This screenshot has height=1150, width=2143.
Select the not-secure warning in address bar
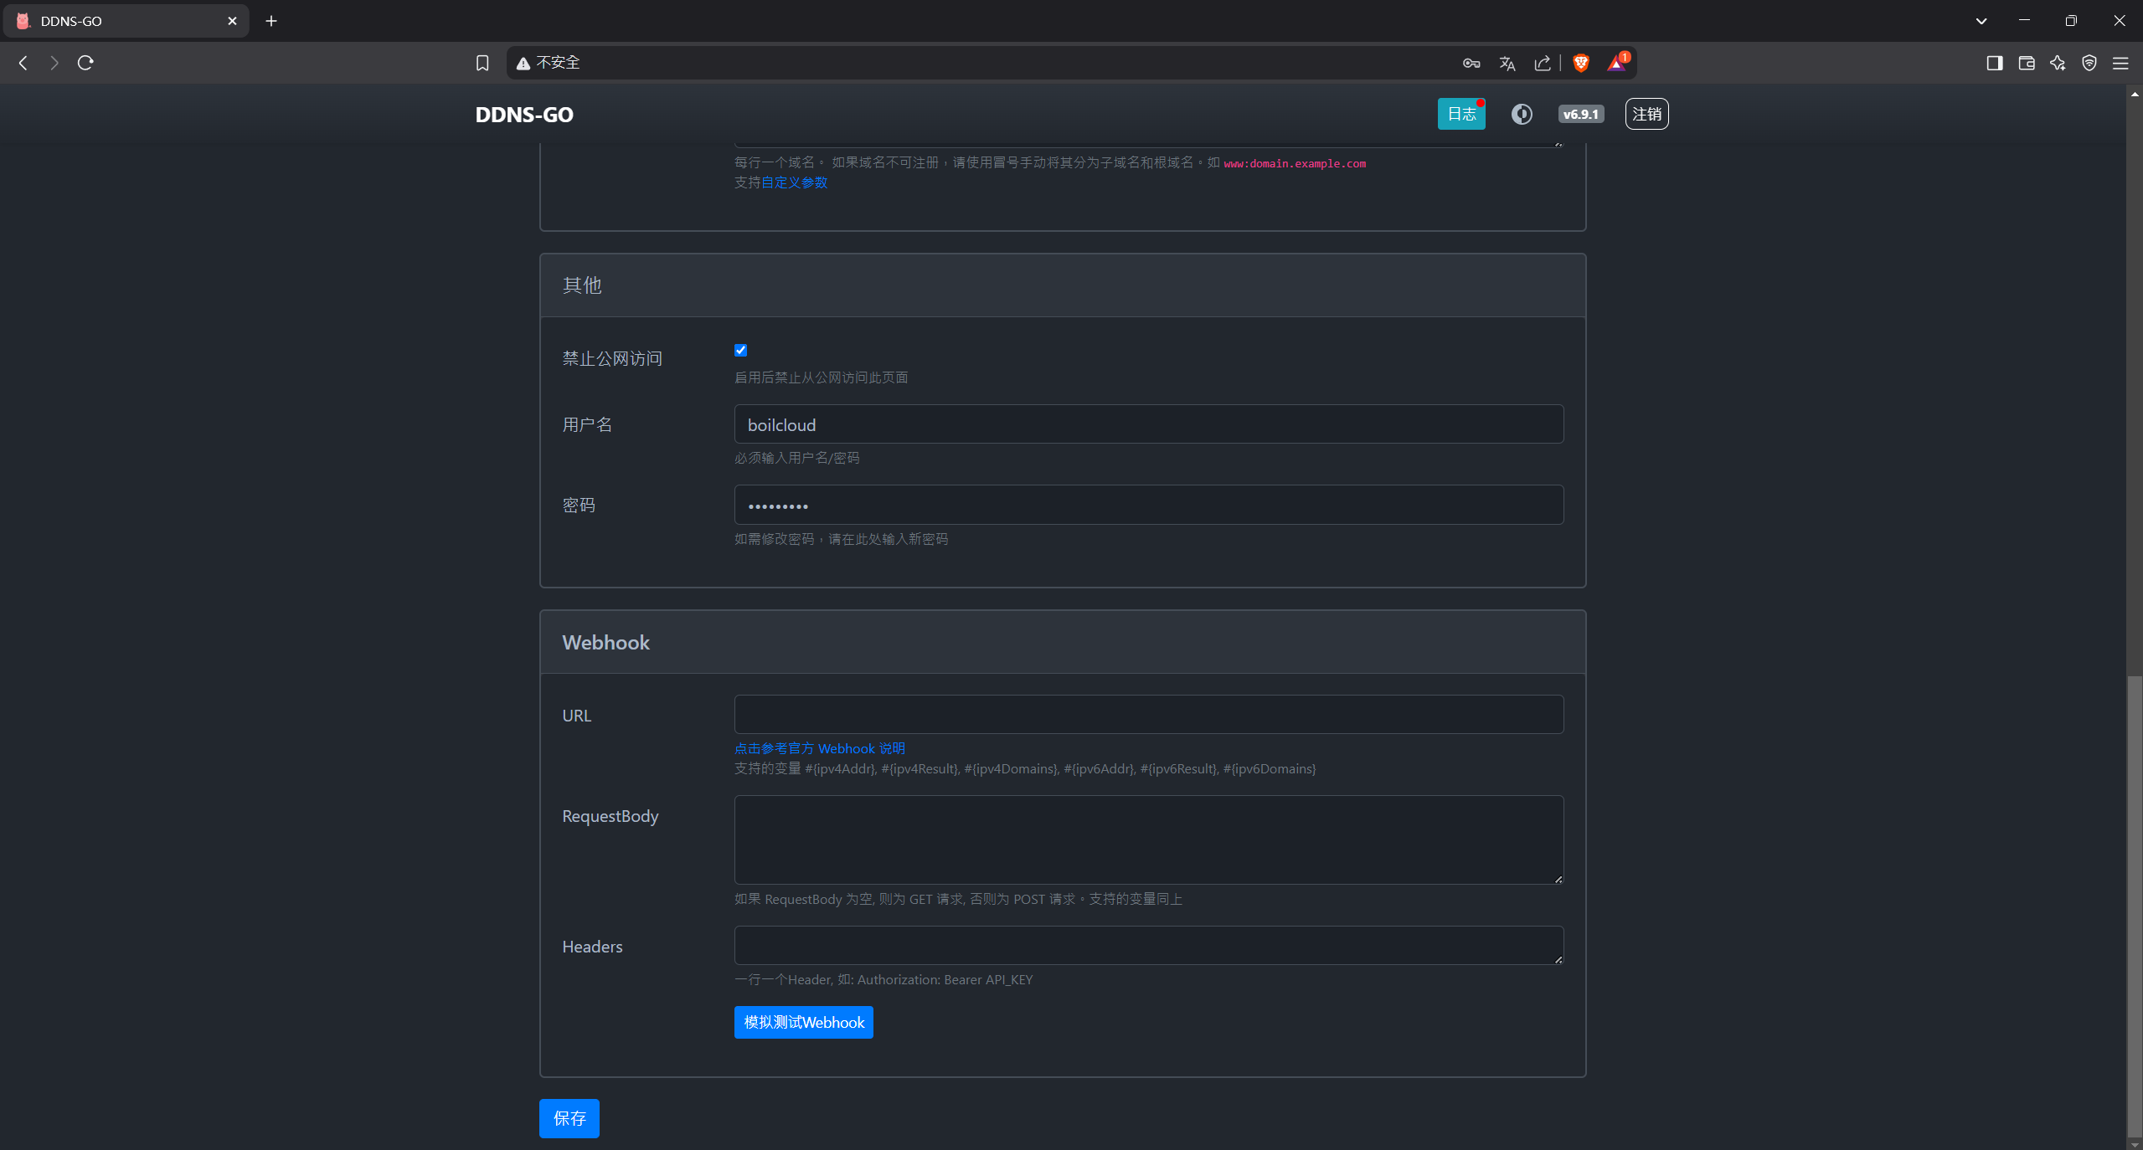tap(548, 63)
